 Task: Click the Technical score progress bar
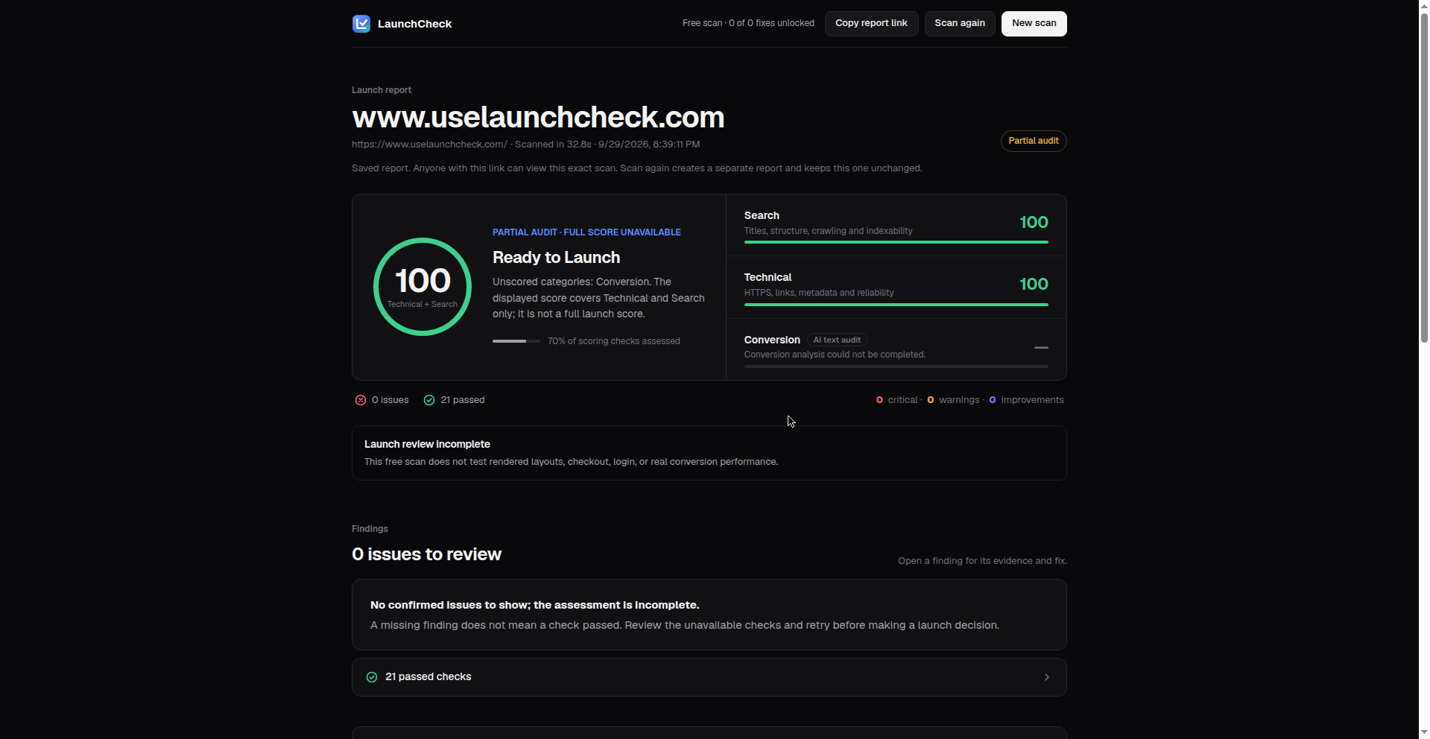[896, 305]
